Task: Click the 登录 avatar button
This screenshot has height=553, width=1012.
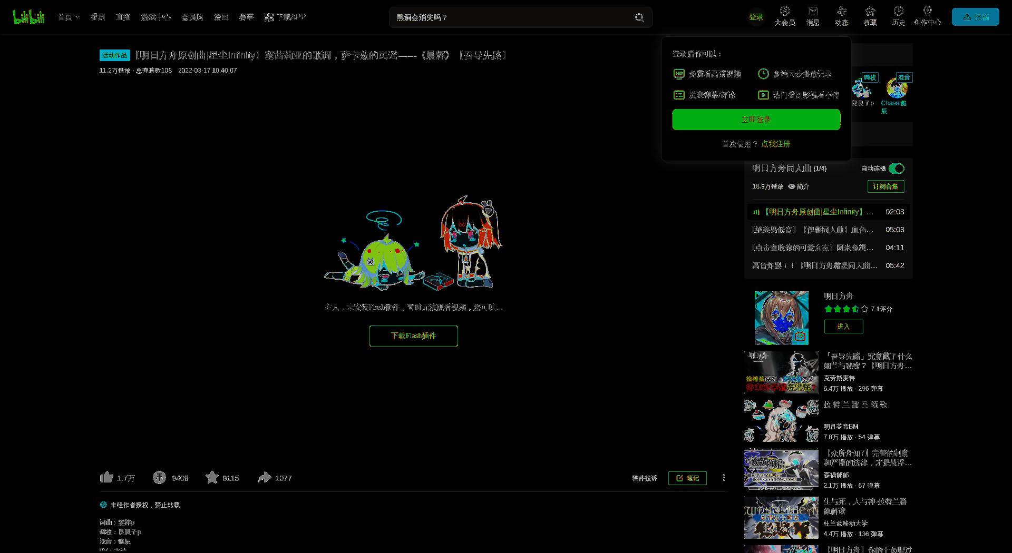Action: tap(756, 17)
